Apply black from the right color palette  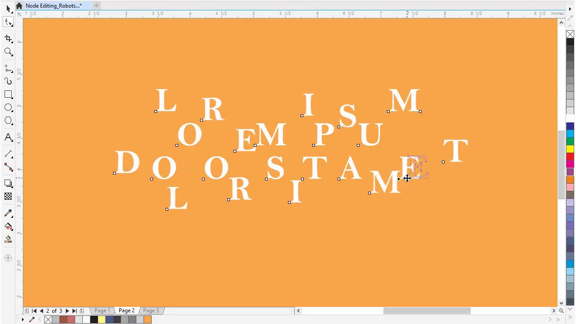click(570, 42)
